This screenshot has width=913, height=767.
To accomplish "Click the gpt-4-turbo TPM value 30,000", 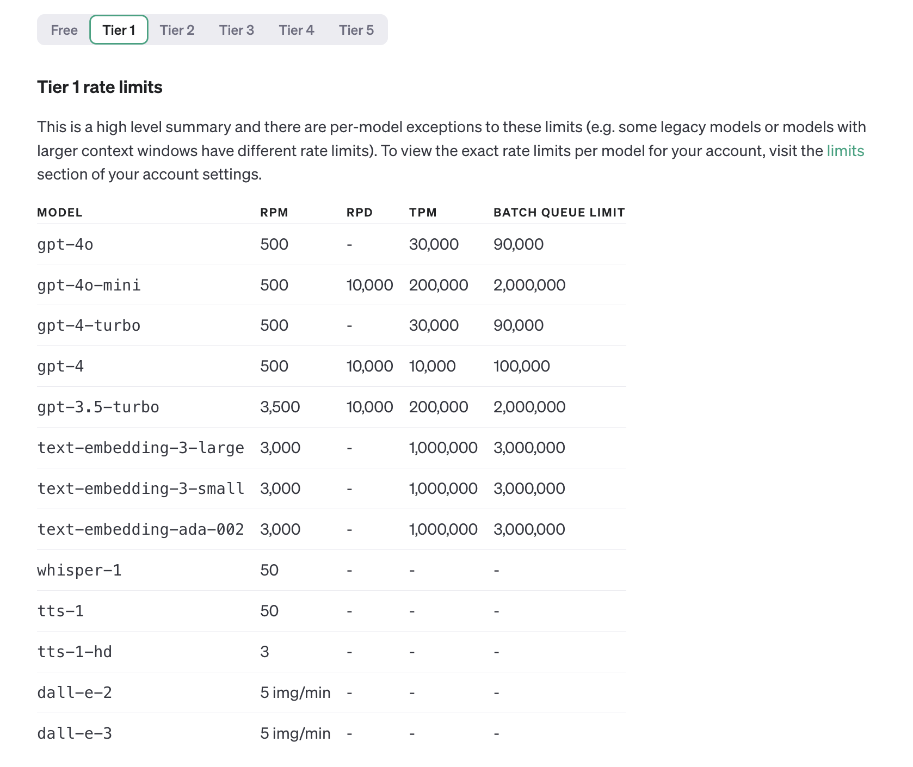I will [434, 325].
